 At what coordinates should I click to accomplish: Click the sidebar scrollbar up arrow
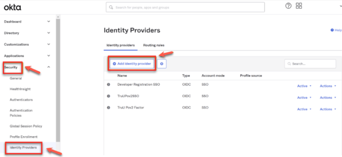58,17
